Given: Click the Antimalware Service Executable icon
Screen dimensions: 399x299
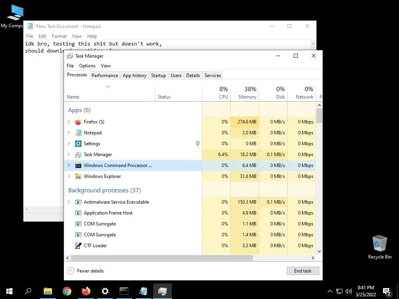Looking at the screenshot, I should pos(78,202).
